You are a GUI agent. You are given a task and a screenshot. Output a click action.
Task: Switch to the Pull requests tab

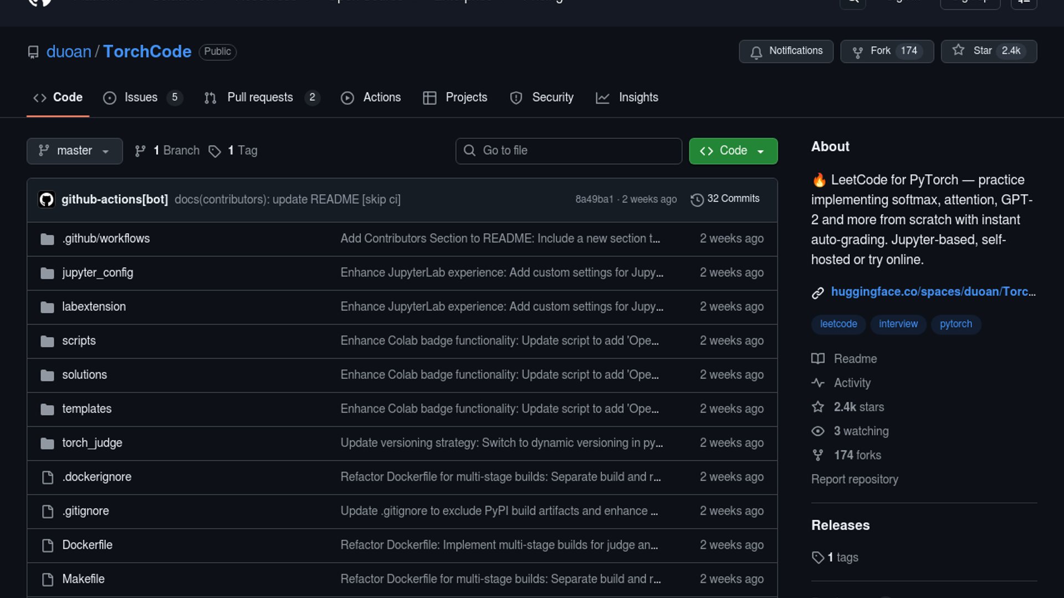(x=260, y=97)
